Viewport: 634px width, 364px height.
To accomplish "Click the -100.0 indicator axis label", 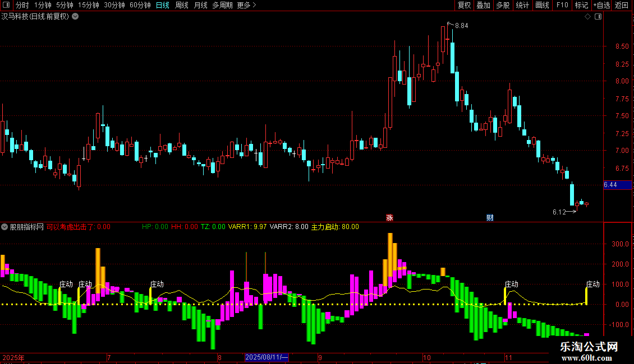I will [x=619, y=324].
